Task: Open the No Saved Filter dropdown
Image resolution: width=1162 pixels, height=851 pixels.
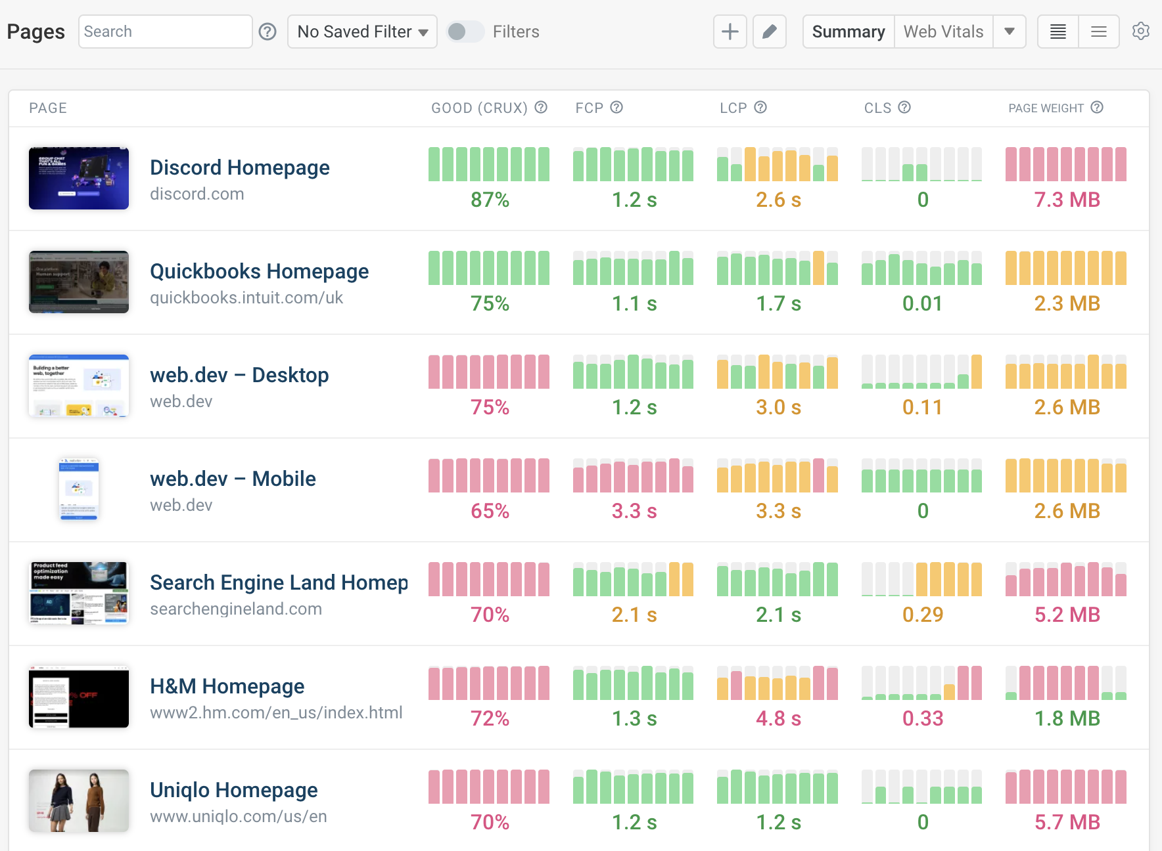Action: pyautogui.click(x=362, y=32)
